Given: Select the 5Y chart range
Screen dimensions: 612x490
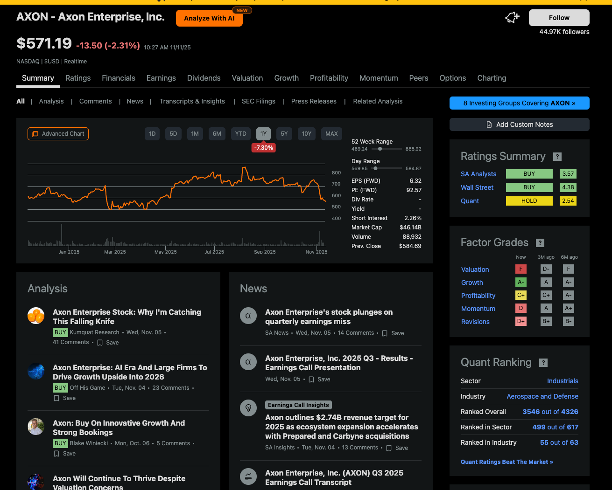Looking at the screenshot, I should (x=284, y=134).
